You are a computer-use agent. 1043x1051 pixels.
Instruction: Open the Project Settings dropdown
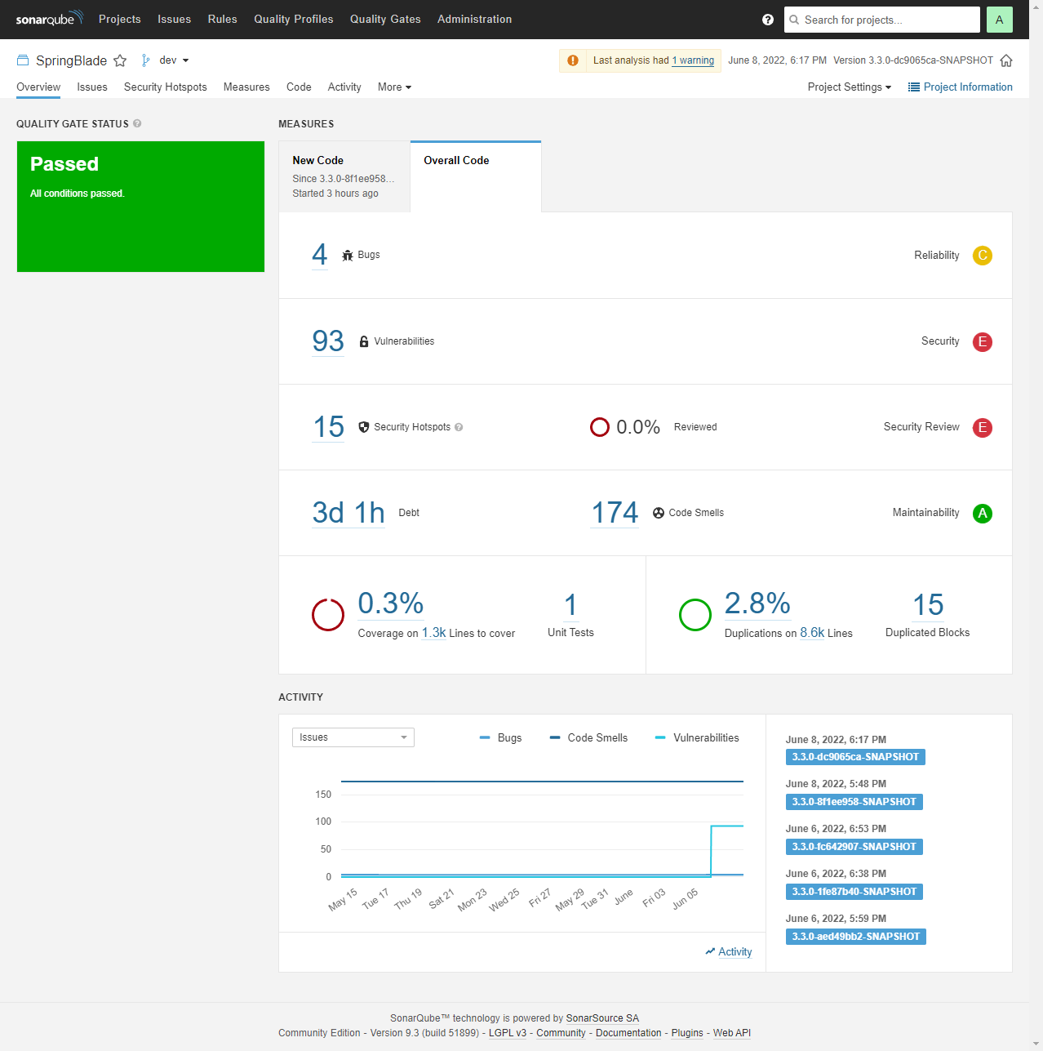(x=849, y=87)
